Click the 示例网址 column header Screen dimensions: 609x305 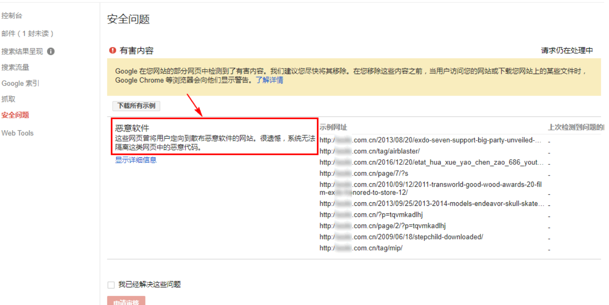pyautogui.click(x=333, y=127)
